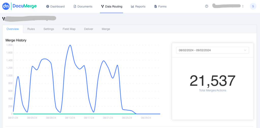The width and height of the screenshot is (260, 128).
Task: Click the date range dropdown chevron
Action: pyautogui.click(x=245, y=50)
